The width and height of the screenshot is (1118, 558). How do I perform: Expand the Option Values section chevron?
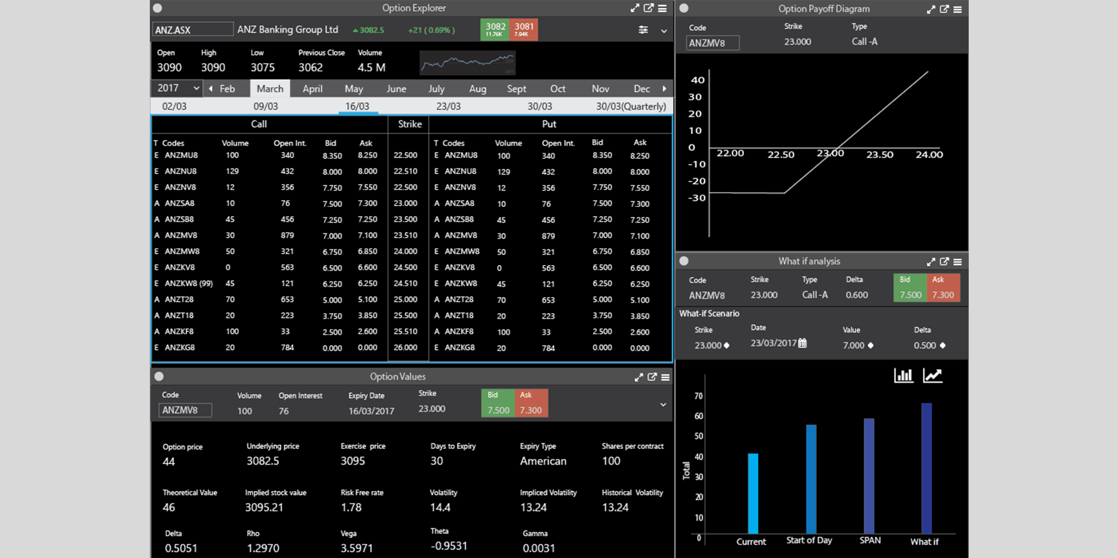[x=663, y=404]
